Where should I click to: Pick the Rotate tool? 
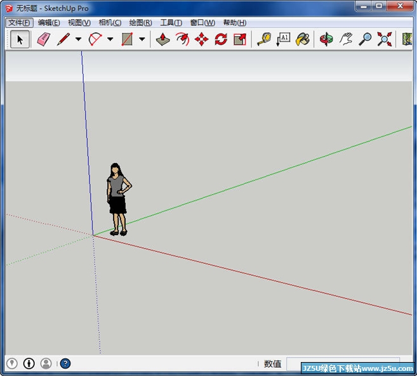221,39
